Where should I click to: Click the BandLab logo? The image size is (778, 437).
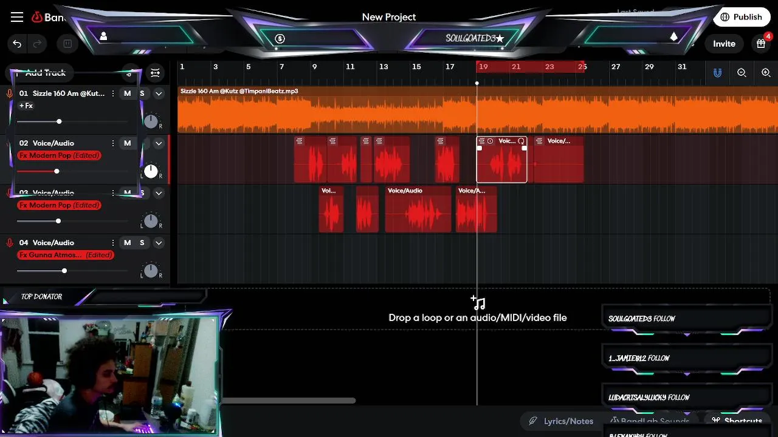click(x=49, y=17)
